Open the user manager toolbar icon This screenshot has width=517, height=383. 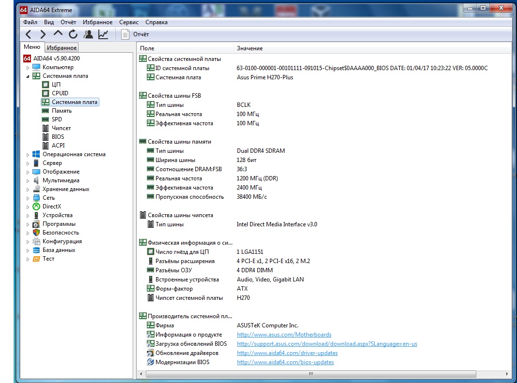click(x=88, y=34)
